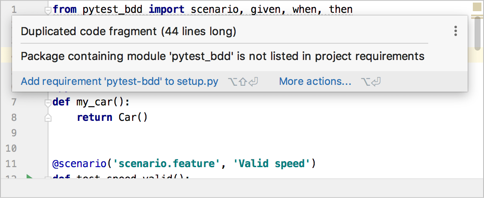Open the three-dot menu in the inspection popup

456,31
